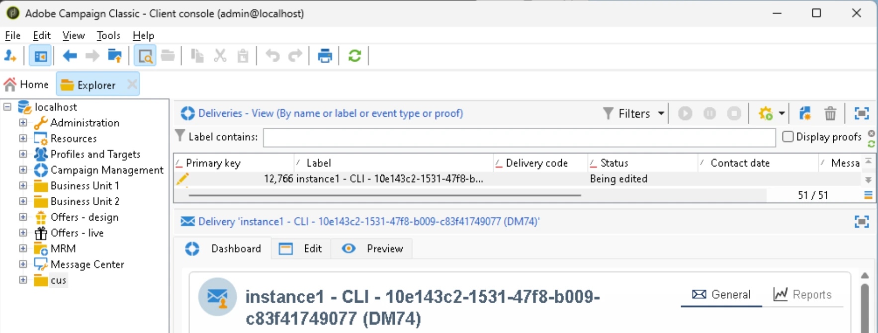This screenshot has height=333, width=878.
Task: Sort by the Status column header
Action: 643,163
